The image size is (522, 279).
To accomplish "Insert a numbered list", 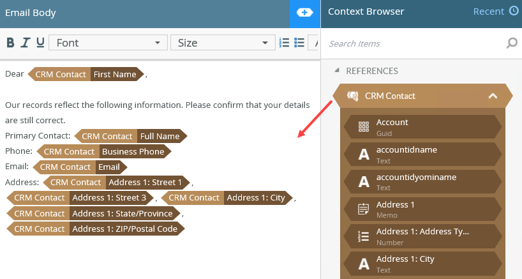I will pos(285,43).
